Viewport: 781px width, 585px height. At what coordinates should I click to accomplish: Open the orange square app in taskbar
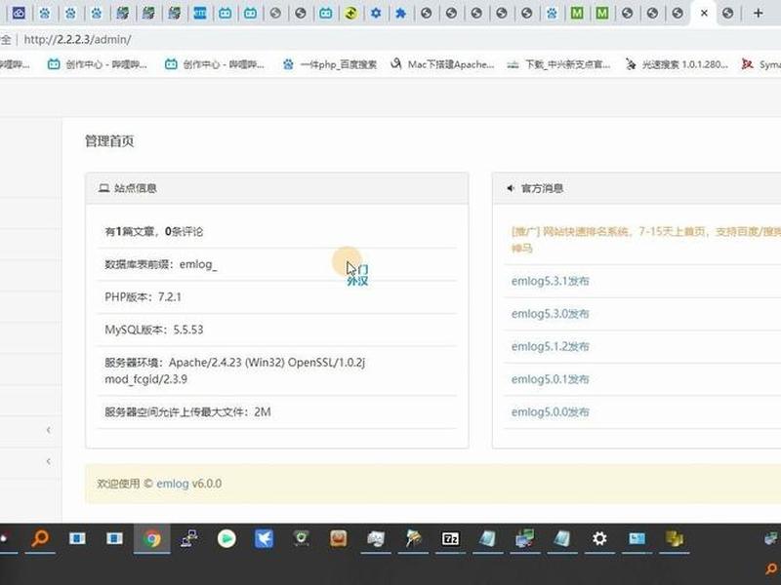(338, 539)
